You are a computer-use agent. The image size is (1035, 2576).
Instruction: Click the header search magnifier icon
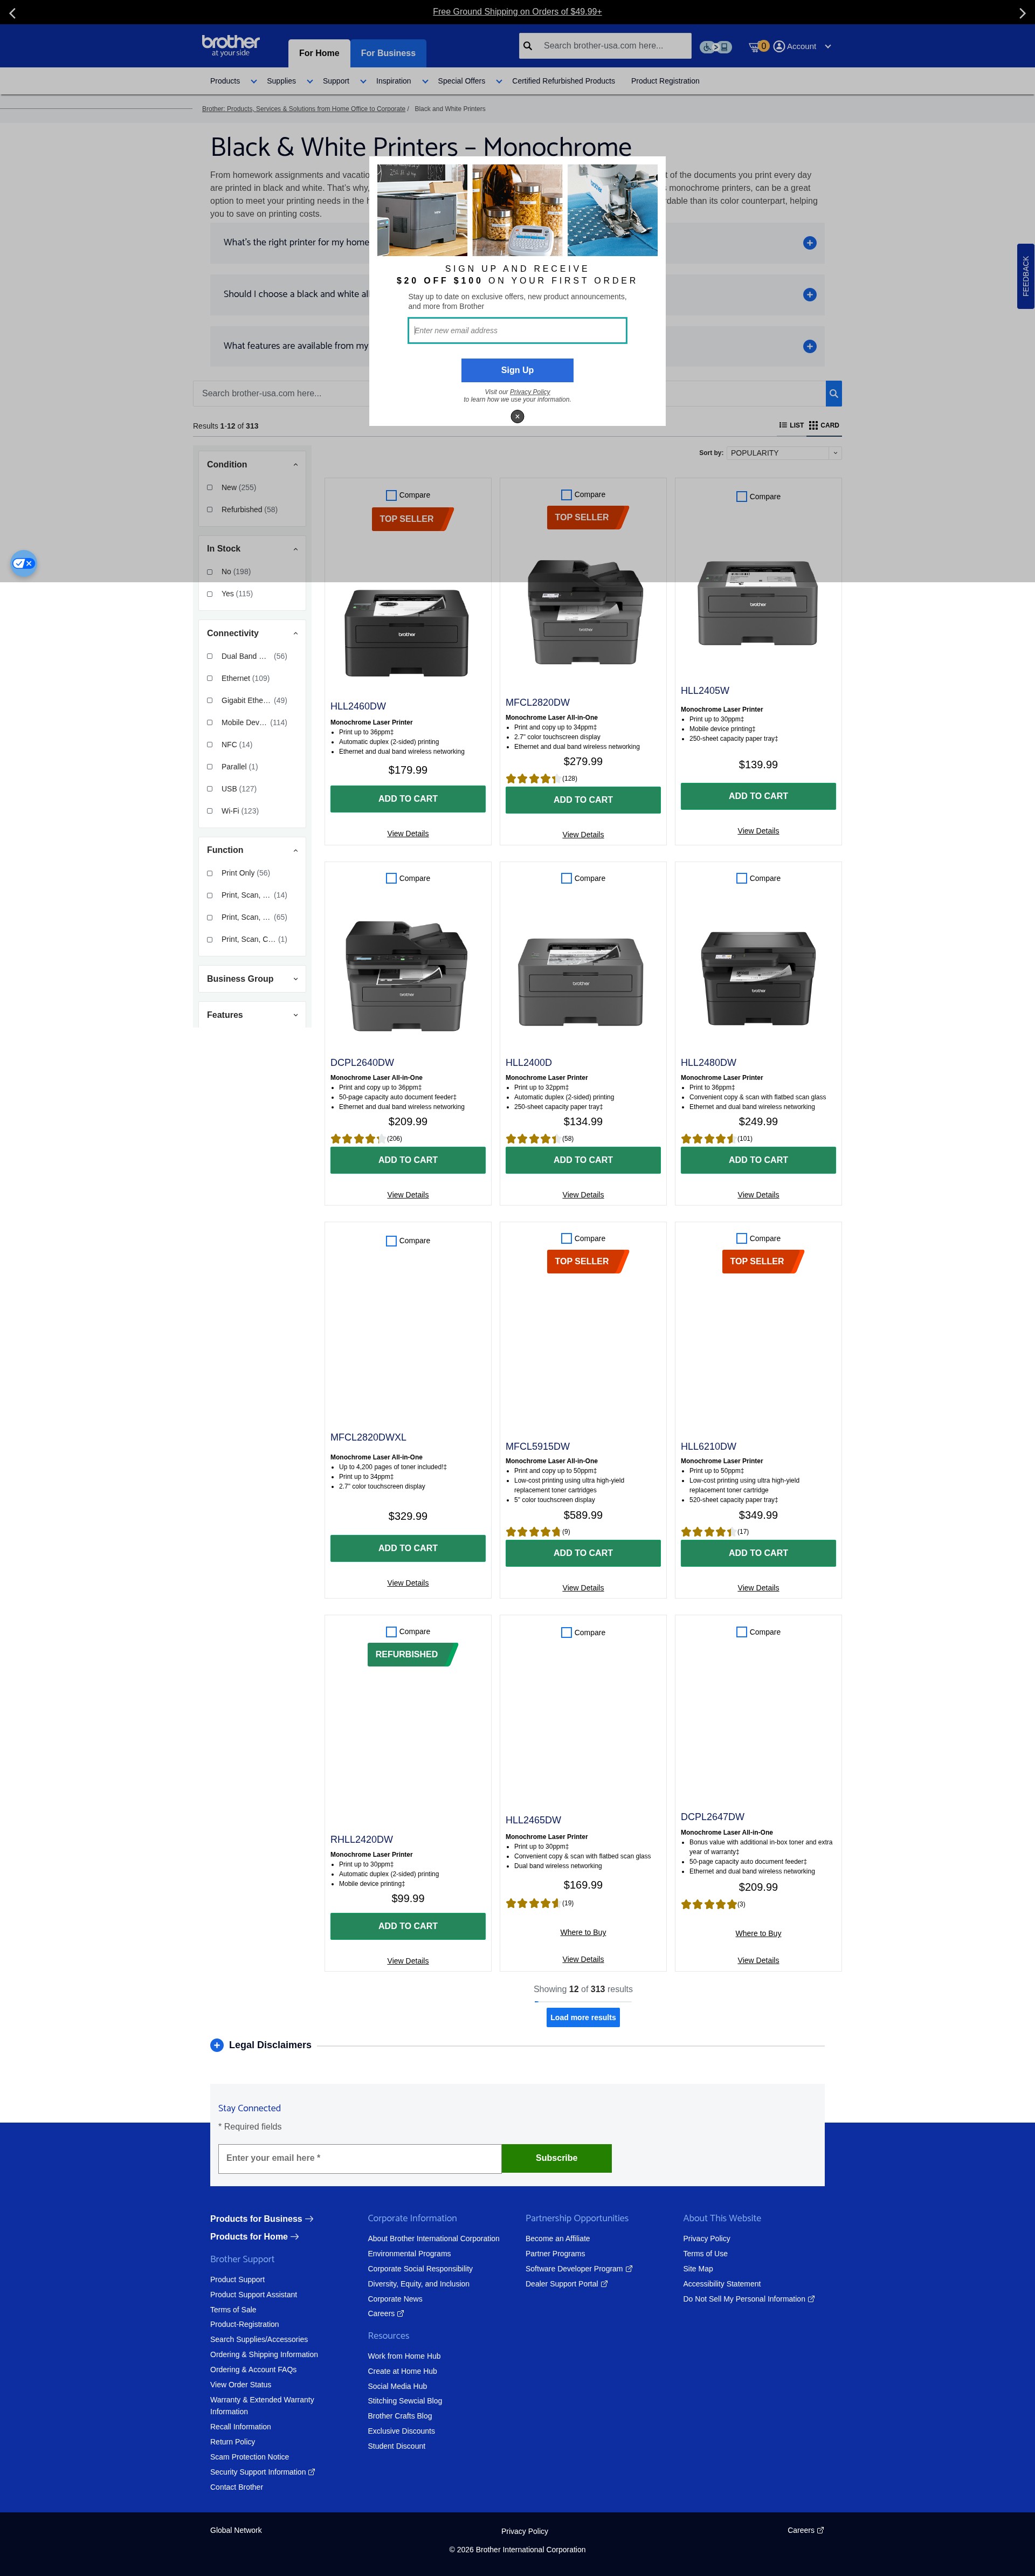[x=528, y=46]
